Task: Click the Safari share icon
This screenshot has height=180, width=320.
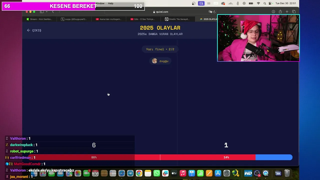Action: 280,12
